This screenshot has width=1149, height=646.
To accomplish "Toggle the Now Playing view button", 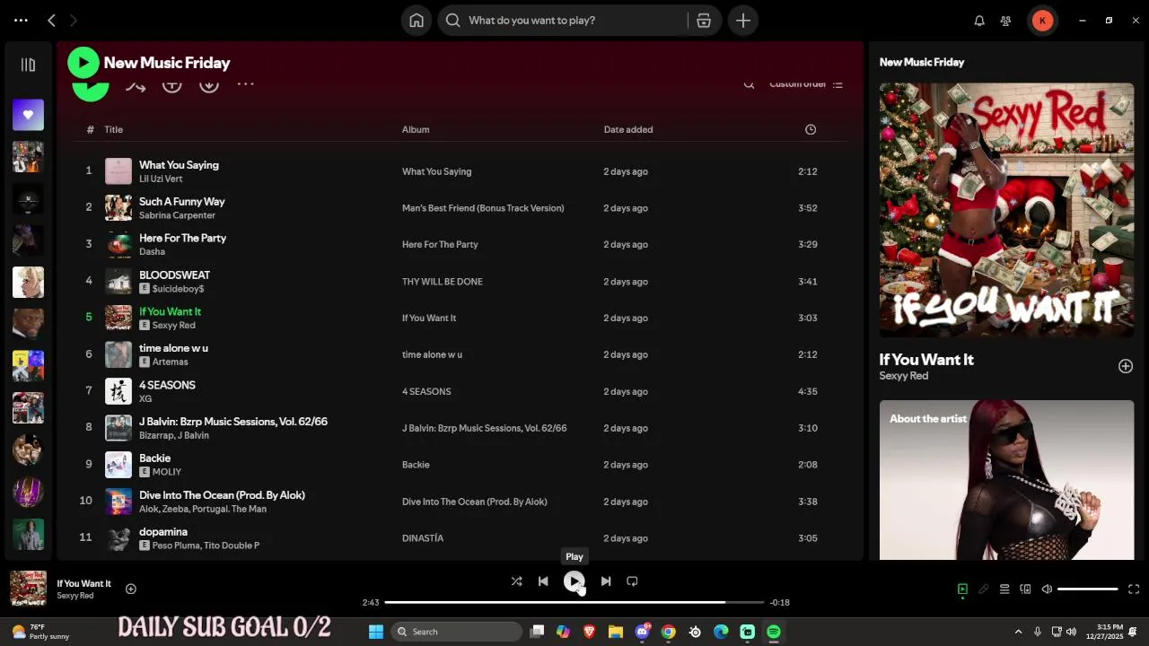I will [962, 589].
